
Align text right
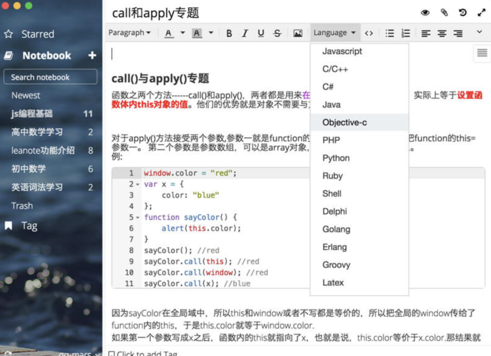point(458,33)
